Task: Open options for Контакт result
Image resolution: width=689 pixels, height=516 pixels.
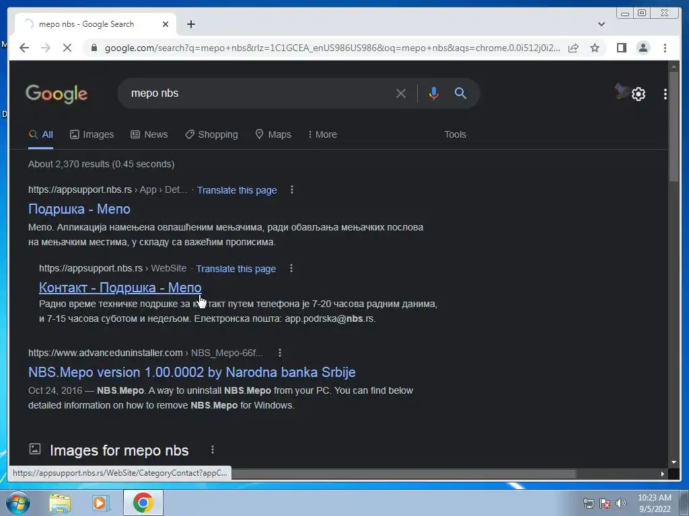Action: click(x=291, y=268)
